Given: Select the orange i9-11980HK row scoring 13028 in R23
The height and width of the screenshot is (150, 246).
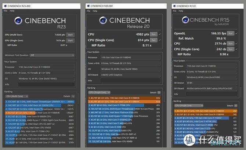Looking at the screenshot, I should [40, 113].
